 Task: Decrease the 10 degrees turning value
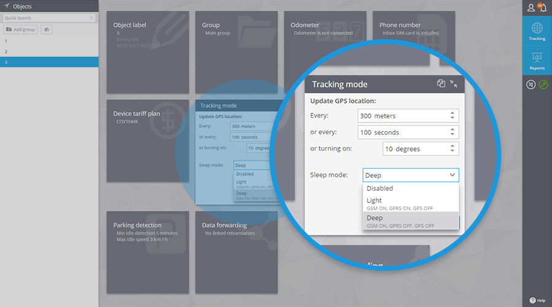coord(453,151)
